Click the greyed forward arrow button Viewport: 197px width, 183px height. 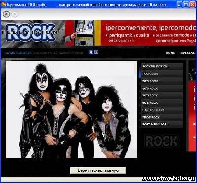tap(15, 14)
